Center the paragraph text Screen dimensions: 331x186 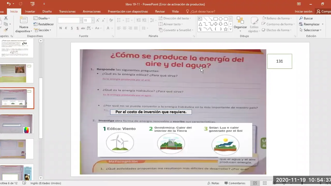click(124, 28)
